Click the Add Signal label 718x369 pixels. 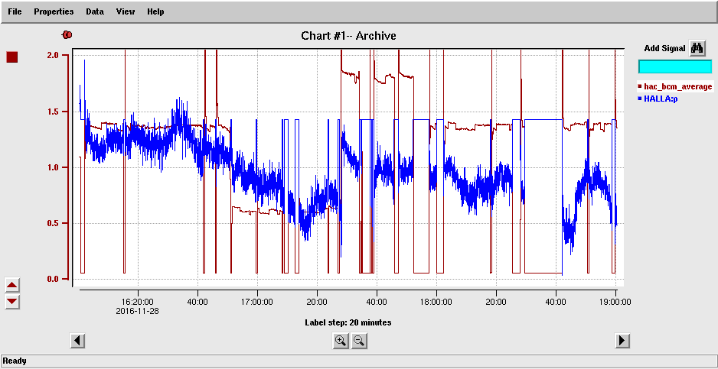tap(664, 48)
